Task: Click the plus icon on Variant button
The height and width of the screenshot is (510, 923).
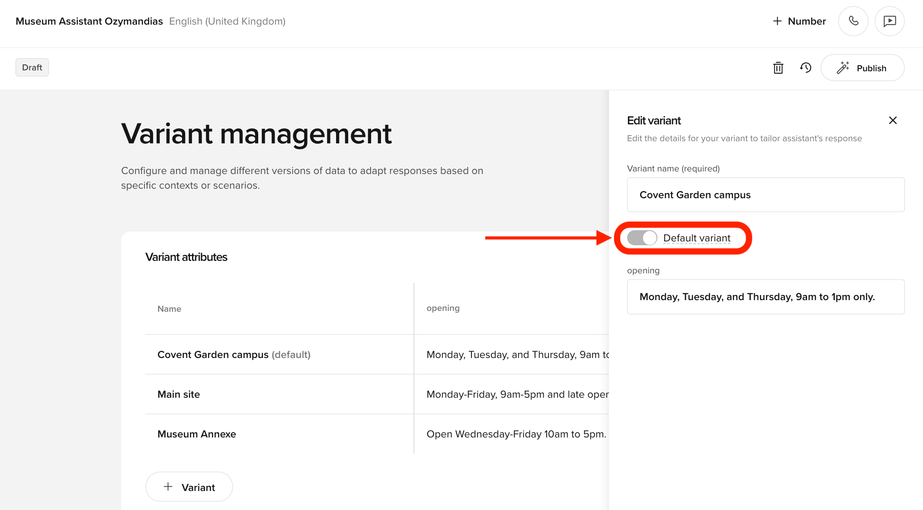Action: point(168,487)
